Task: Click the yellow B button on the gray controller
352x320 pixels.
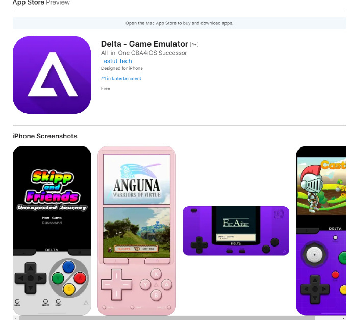Action: pyautogui.click(x=69, y=289)
